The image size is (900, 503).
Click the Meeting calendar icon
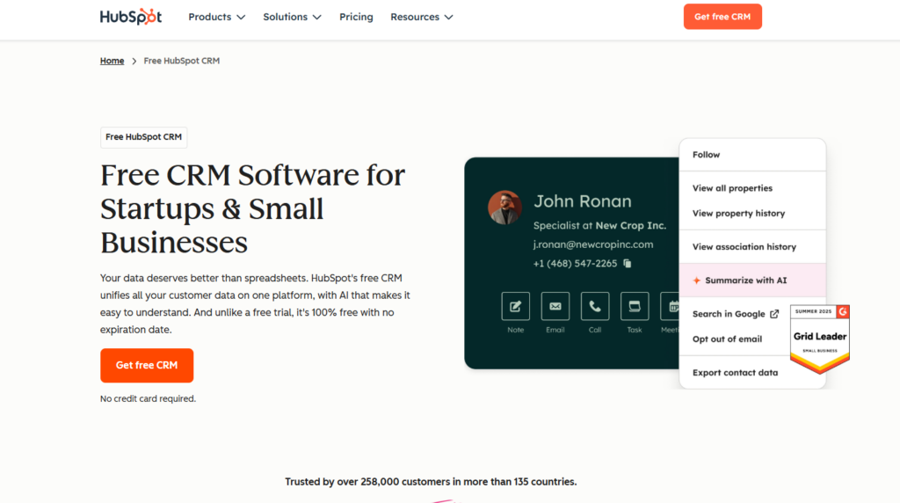672,306
